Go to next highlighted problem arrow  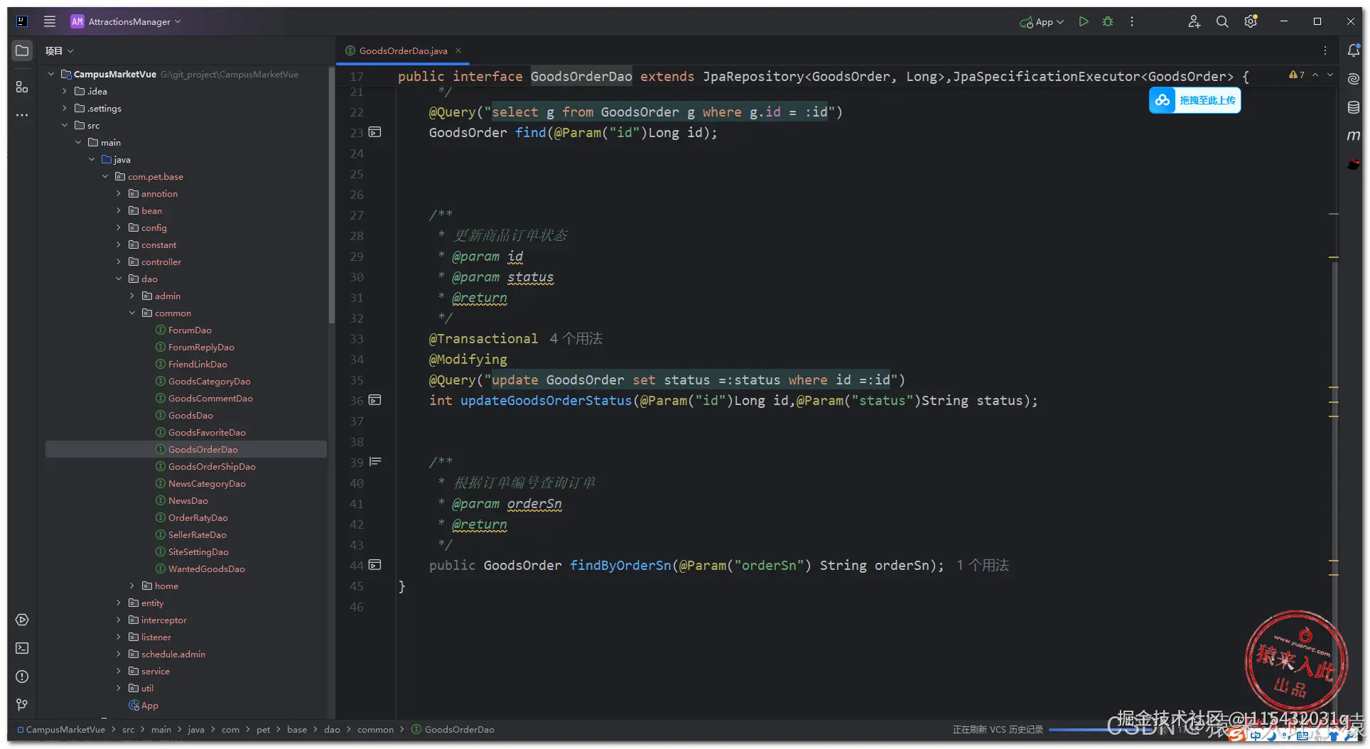pos(1330,75)
